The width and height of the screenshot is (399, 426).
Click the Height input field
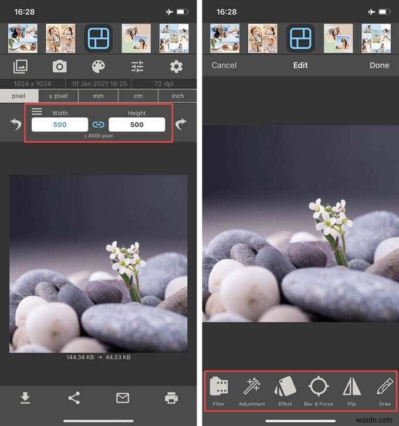[x=137, y=124]
